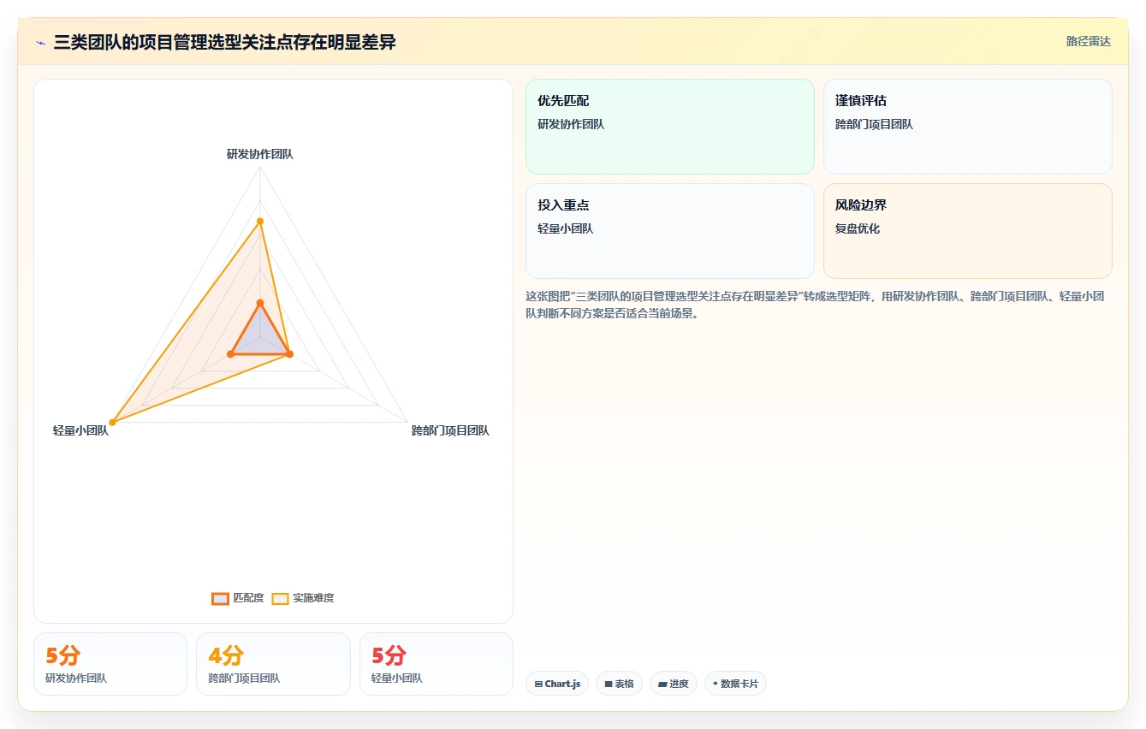Click the 跨部门项目团队 radar axis label

(x=450, y=430)
